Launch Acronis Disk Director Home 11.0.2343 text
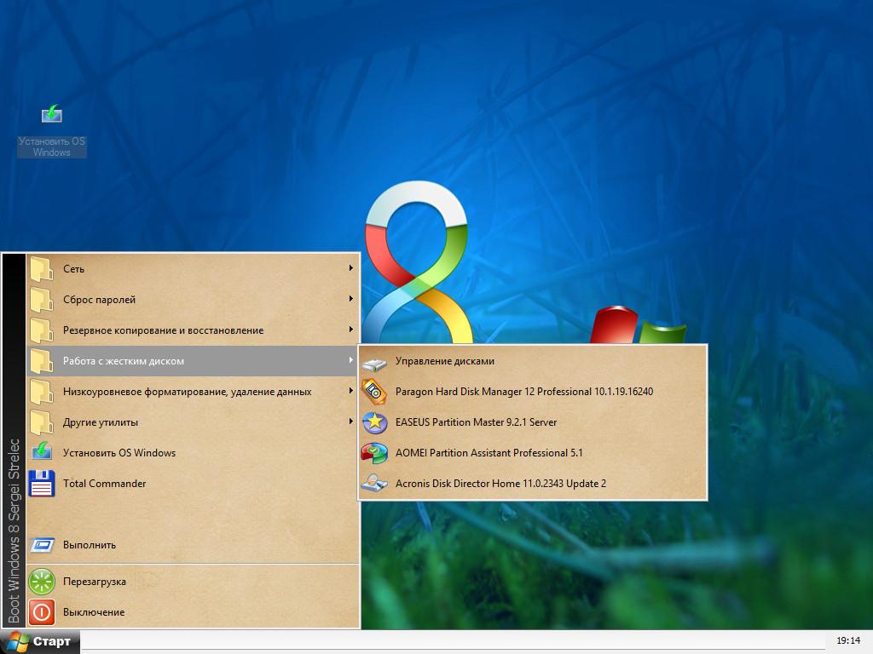This screenshot has width=873, height=654. [500, 484]
